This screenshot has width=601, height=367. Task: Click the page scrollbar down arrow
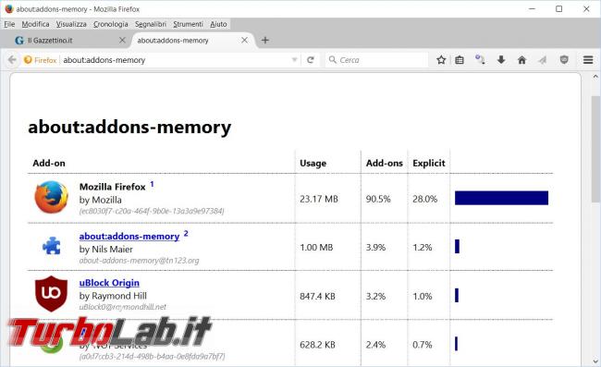click(x=595, y=361)
